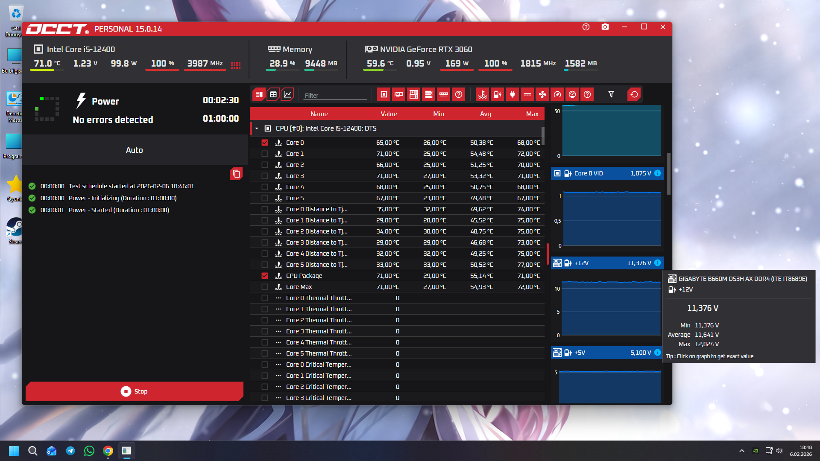
Task: Toggle the left test panel view button
Action: point(259,94)
